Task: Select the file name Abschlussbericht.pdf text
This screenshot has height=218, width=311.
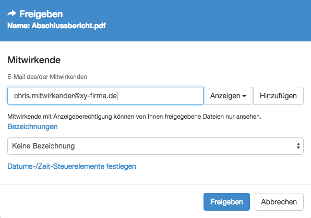Action: (69, 26)
